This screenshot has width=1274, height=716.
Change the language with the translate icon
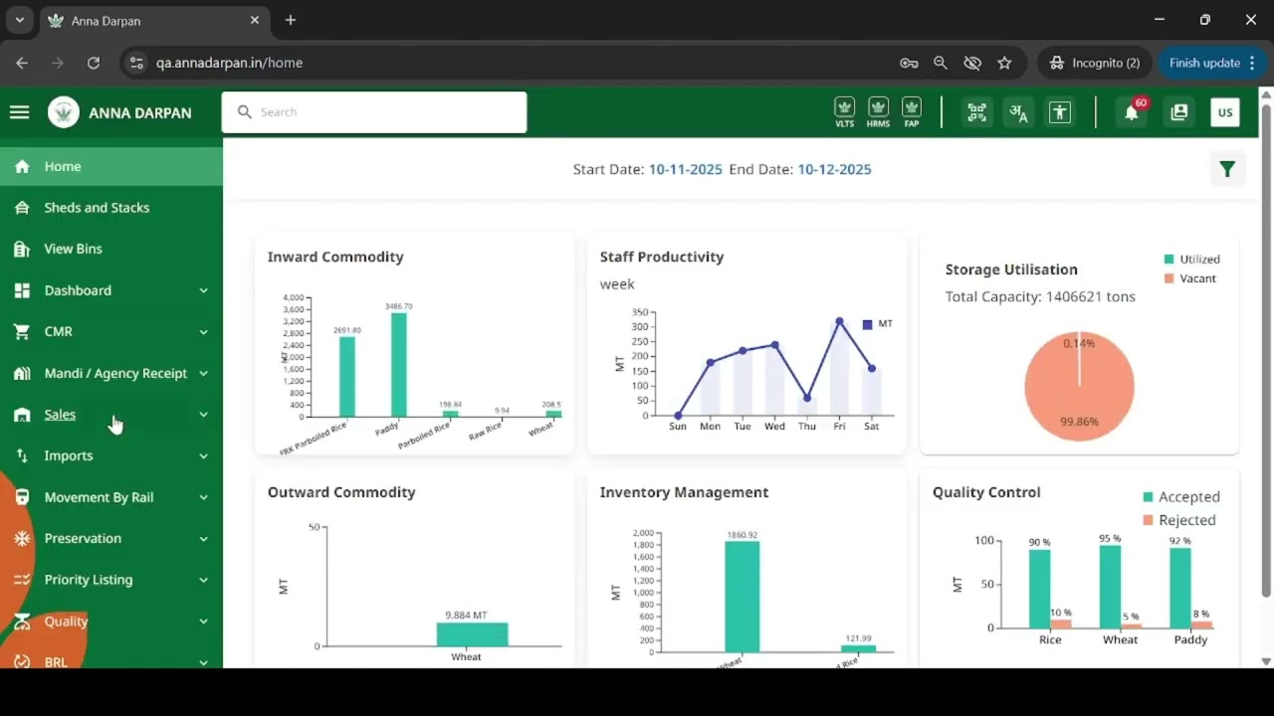click(1018, 112)
